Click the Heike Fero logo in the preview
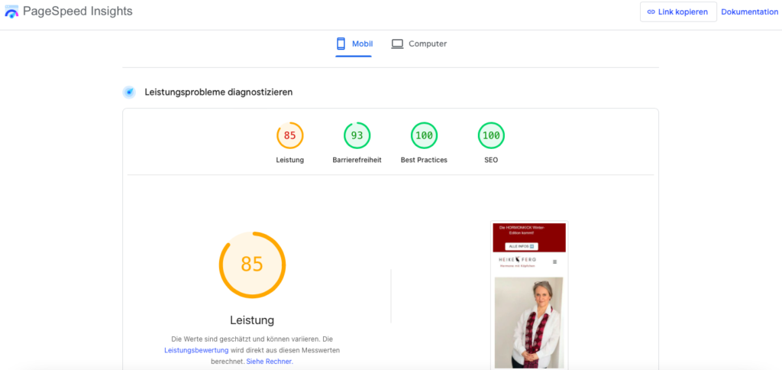782x370 pixels. pos(517,261)
